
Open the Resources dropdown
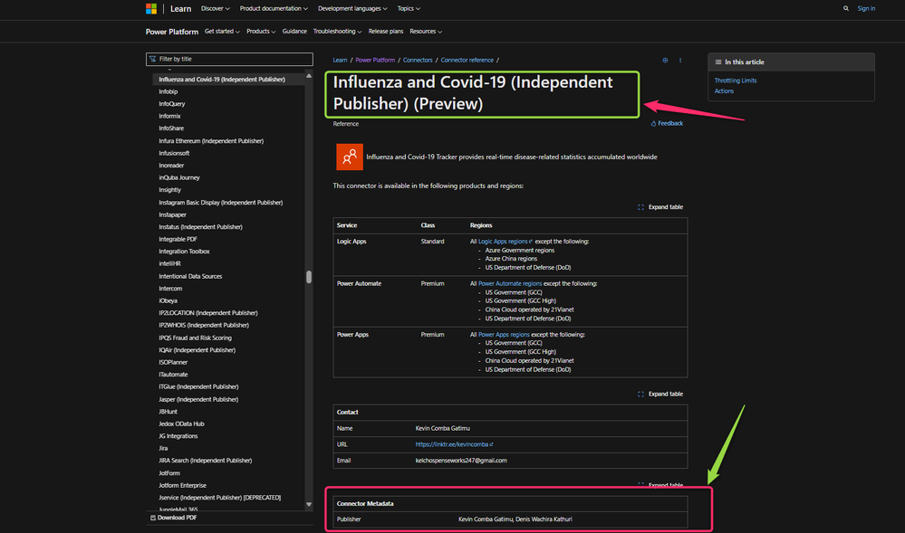click(426, 32)
